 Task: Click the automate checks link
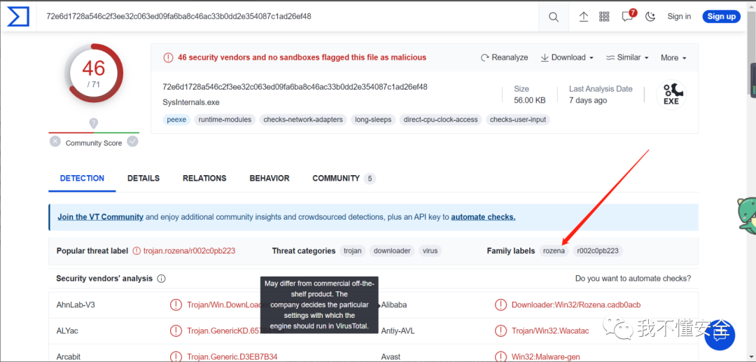tap(483, 217)
